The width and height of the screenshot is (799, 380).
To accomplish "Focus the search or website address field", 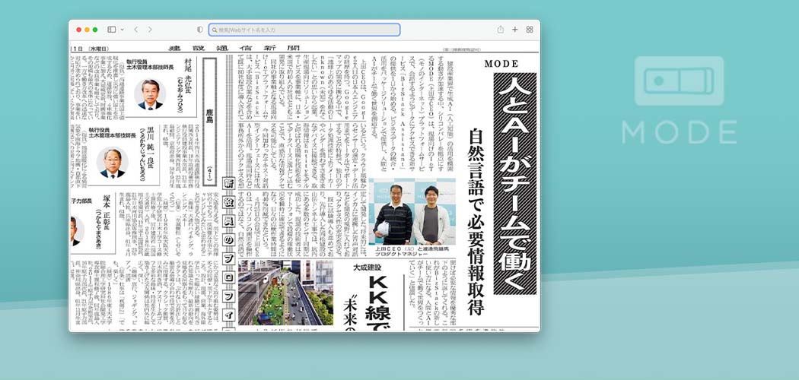I will (304, 30).
